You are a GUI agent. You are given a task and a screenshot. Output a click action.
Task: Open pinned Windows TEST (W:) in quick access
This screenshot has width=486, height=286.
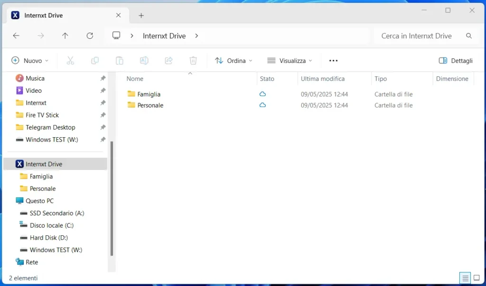52,139
